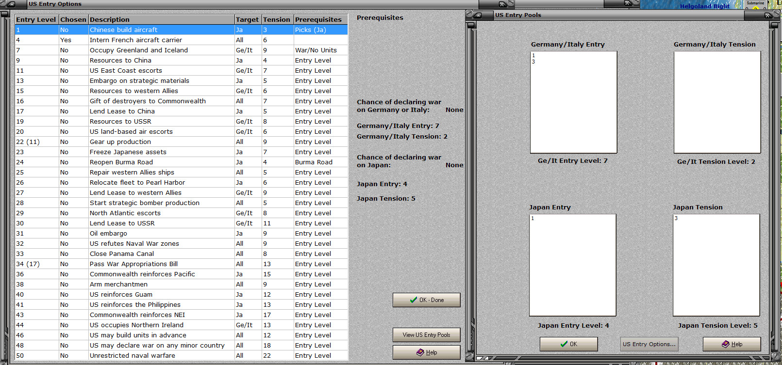The image size is (782, 365).
Task: Open Help in US Entry Options window
Action: click(427, 352)
